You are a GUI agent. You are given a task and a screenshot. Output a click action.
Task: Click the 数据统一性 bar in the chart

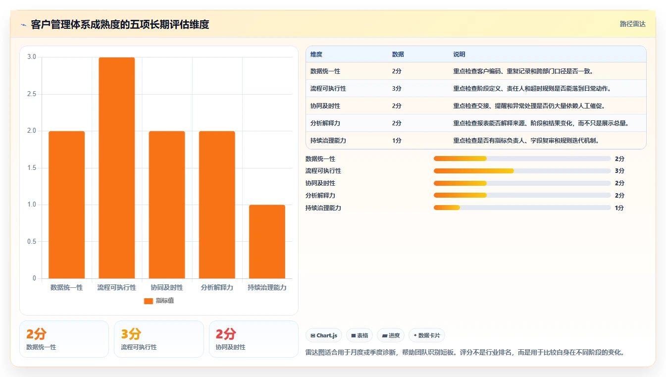pyautogui.click(x=67, y=205)
